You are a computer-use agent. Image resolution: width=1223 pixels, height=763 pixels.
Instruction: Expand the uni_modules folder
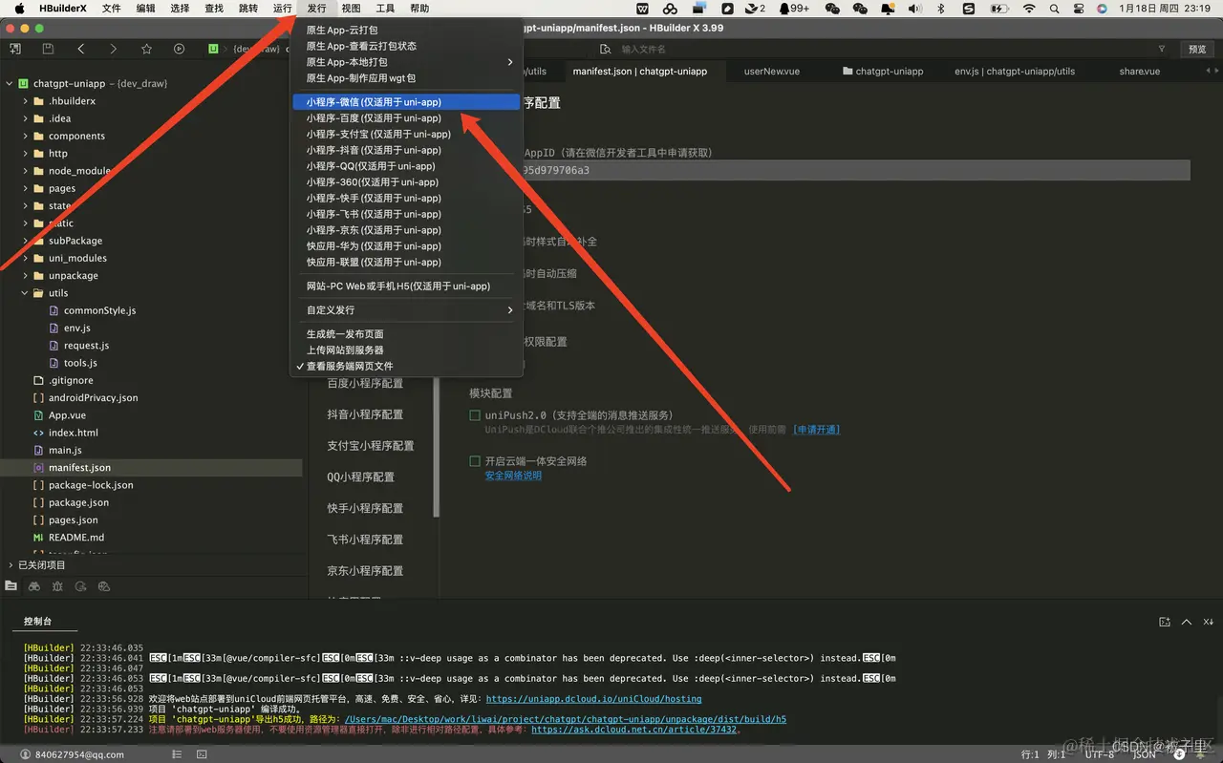point(26,259)
